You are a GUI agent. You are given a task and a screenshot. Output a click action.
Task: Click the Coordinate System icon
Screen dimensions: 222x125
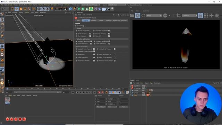click(x=52, y=9)
